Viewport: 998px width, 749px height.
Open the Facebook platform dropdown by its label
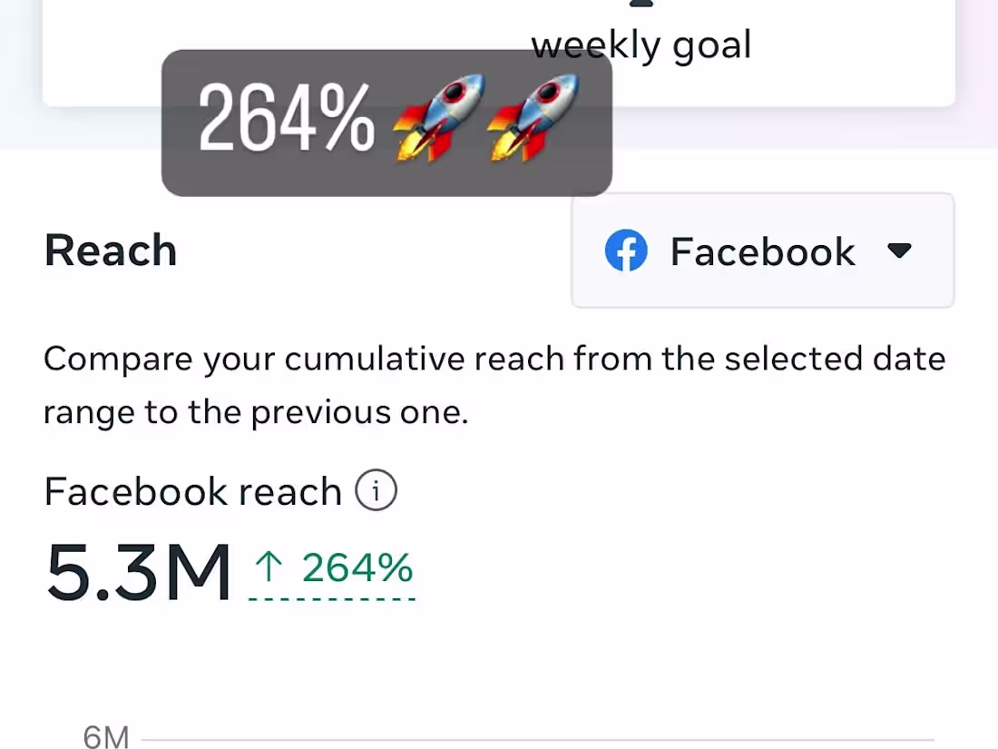click(x=762, y=251)
